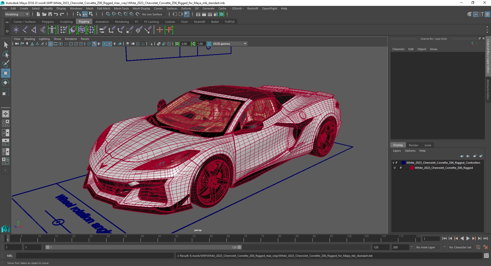Select the arrow Select Tool in toolbox
The image size is (491, 266).
tap(6, 45)
